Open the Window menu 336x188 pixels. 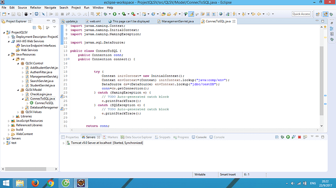click(x=98, y=7)
